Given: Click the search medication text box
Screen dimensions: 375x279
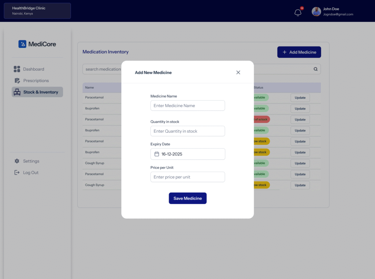Looking at the screenshot, I should pyautogui.click(x=103, y=69).
